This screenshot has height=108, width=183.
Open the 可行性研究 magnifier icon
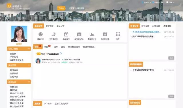53,34
